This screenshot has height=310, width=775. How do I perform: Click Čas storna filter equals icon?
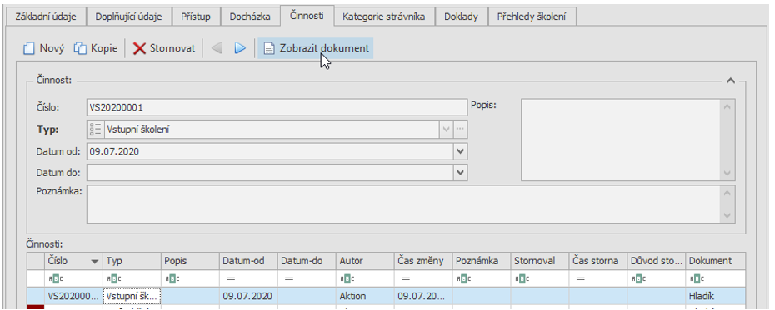click(x=580, y=278)
